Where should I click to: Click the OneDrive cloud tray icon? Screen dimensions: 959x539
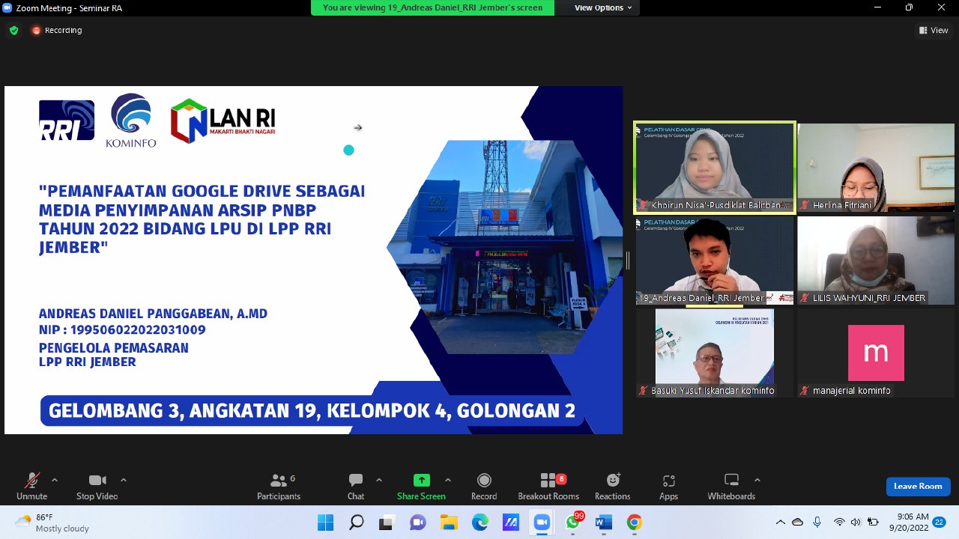pyautogui.click(x=798, y=523)
